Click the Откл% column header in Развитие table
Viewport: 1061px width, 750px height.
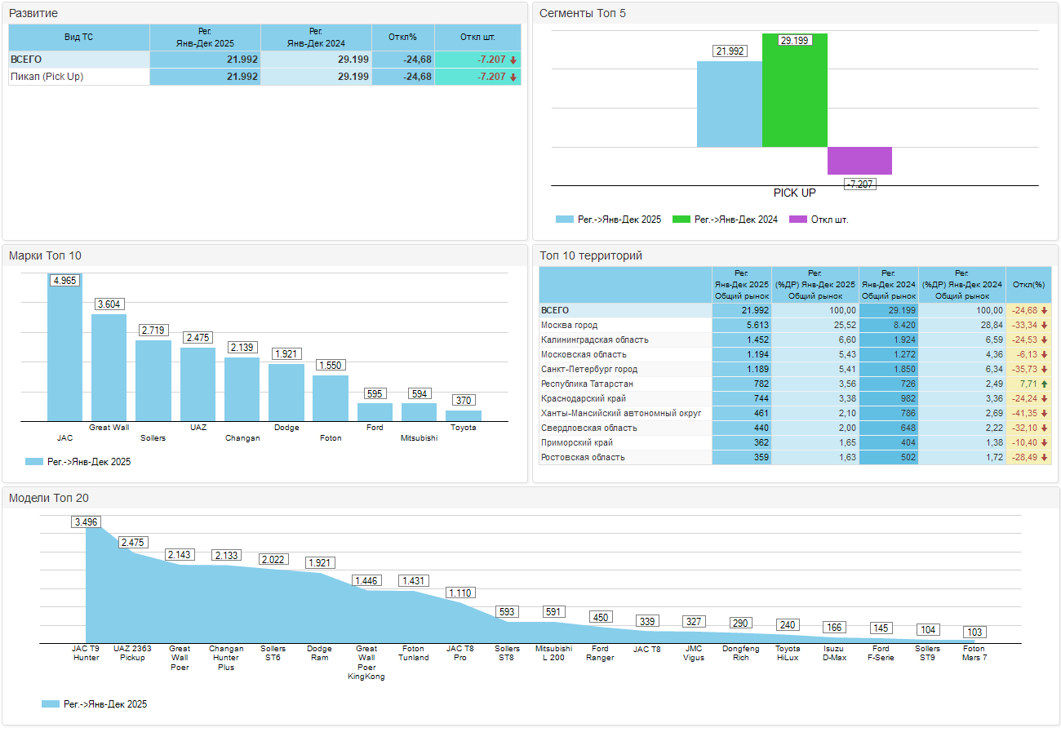(x=403, y=37)
